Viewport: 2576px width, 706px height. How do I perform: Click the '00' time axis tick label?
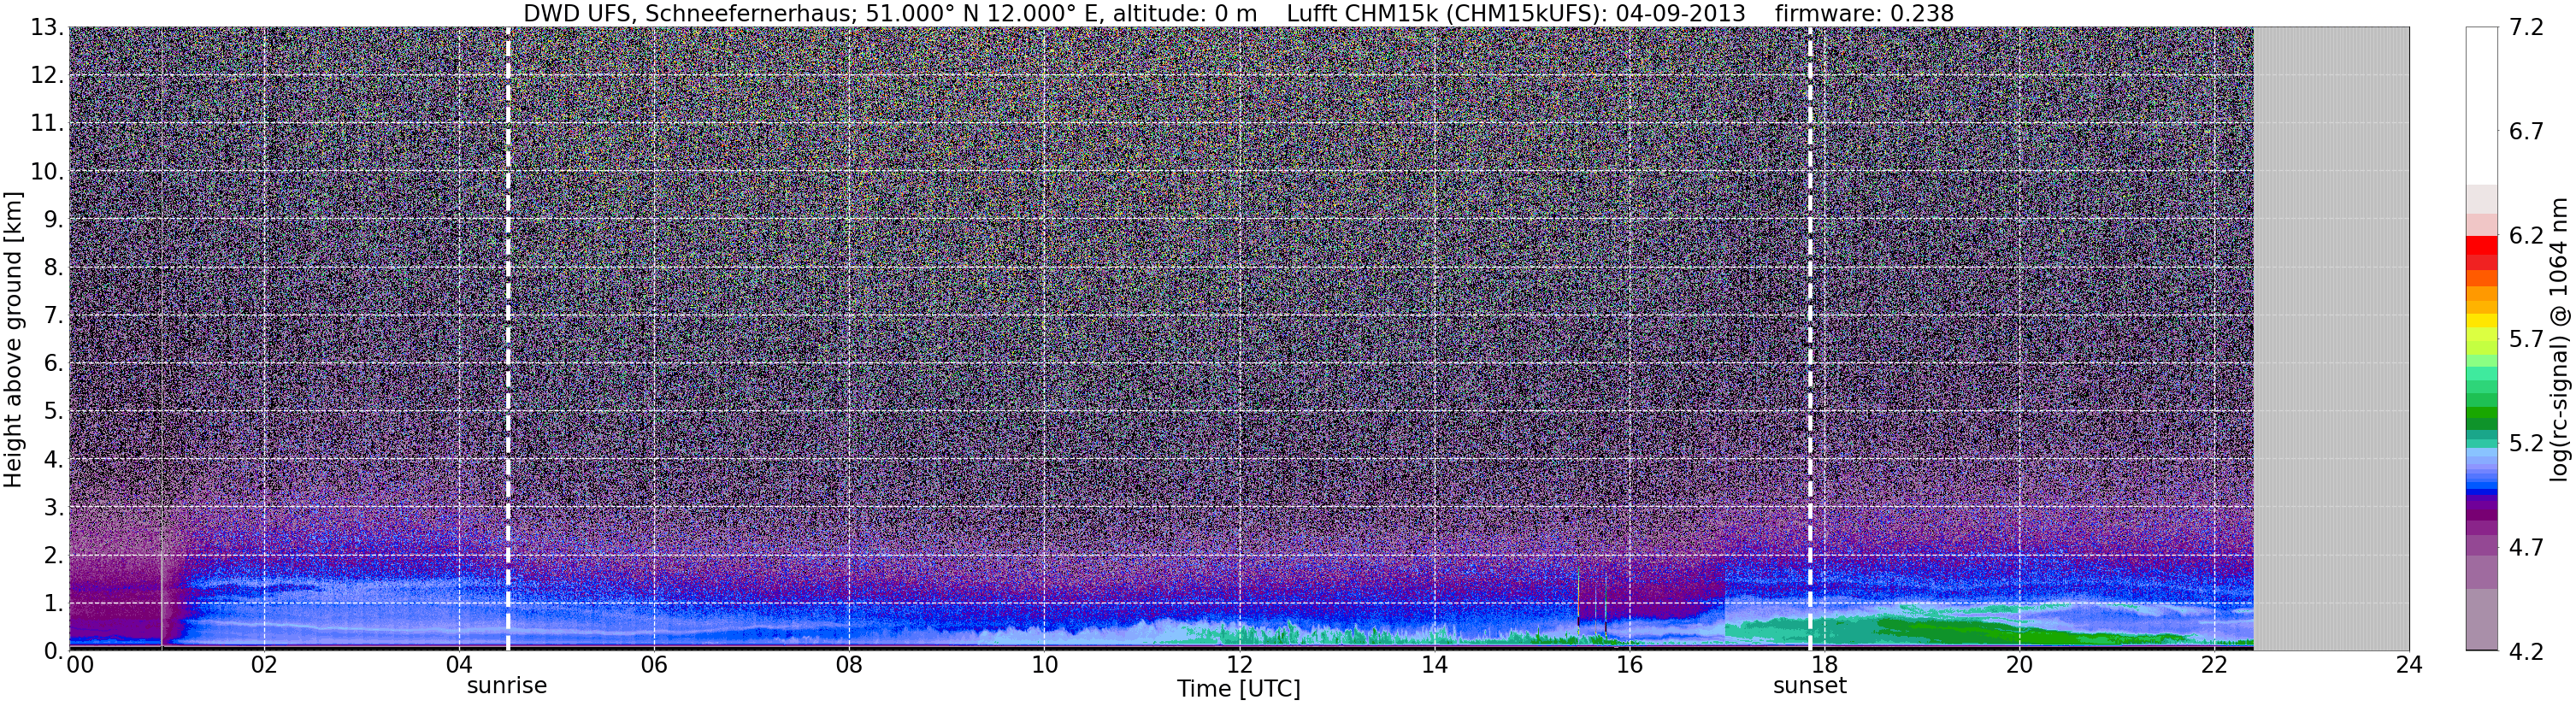click(80, 665)
